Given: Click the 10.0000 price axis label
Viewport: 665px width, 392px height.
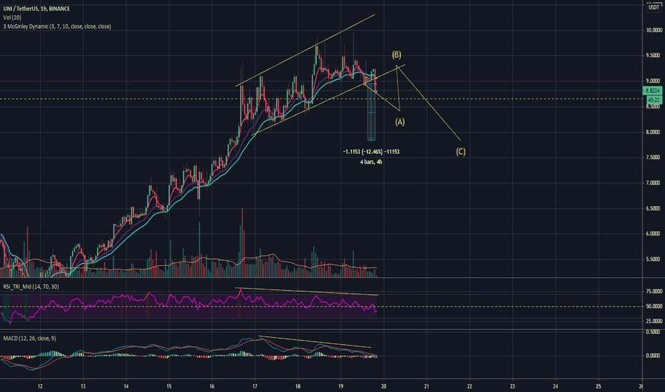Looking at the screenshot, I should (654, 30).
